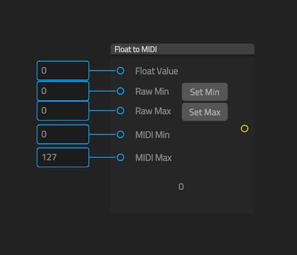
Task: Select the MIDI Min input port circle
Action: tap(121, 134)
